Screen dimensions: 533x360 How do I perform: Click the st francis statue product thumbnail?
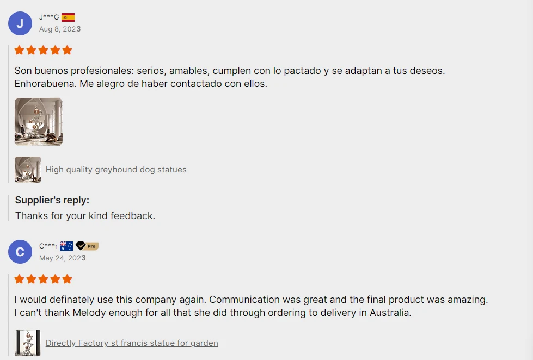coord(28,343)
